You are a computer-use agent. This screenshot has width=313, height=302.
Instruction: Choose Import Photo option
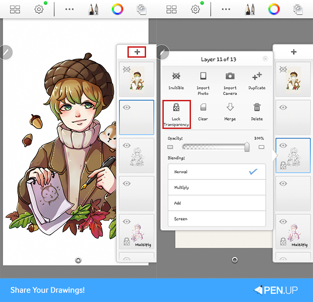203,84
